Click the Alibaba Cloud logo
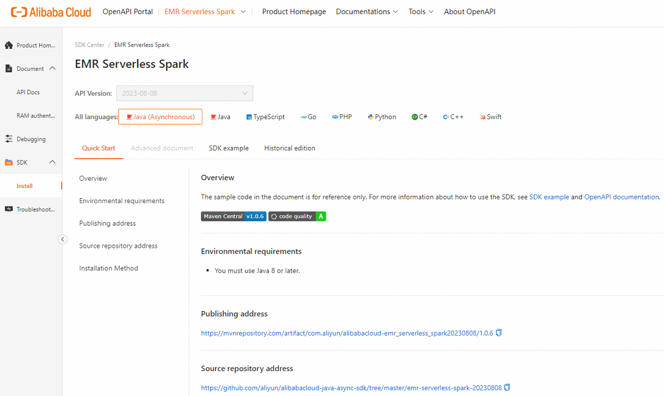This screenshot has width=664, height=396. click(x=51, y=12)
